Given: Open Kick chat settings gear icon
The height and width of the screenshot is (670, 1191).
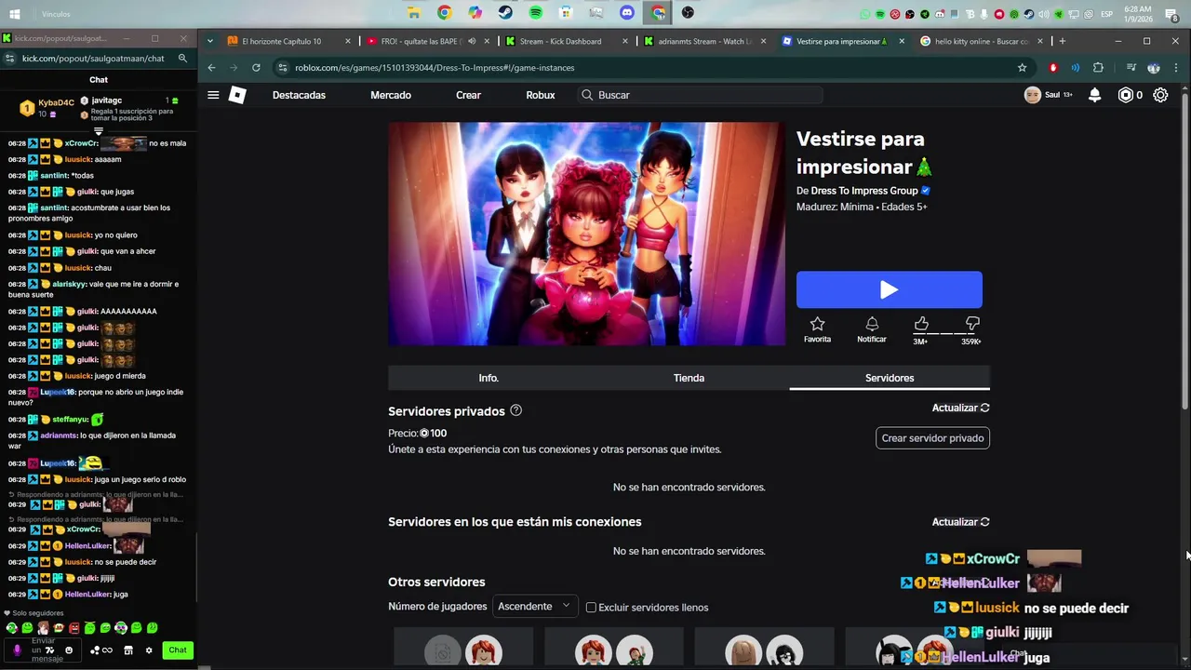Looking at the screenshot, I should tap(149, 650).
